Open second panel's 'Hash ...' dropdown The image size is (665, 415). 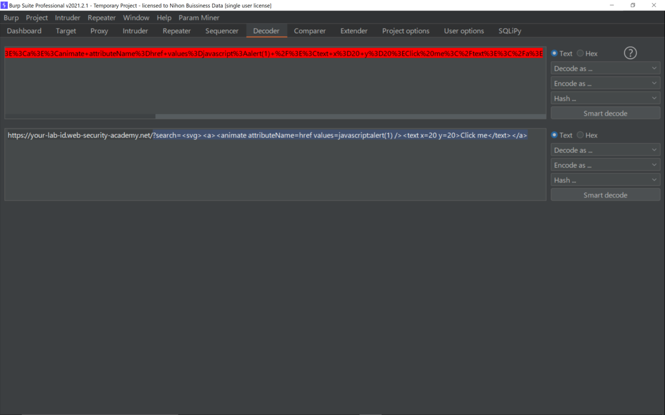coord(605,180)
